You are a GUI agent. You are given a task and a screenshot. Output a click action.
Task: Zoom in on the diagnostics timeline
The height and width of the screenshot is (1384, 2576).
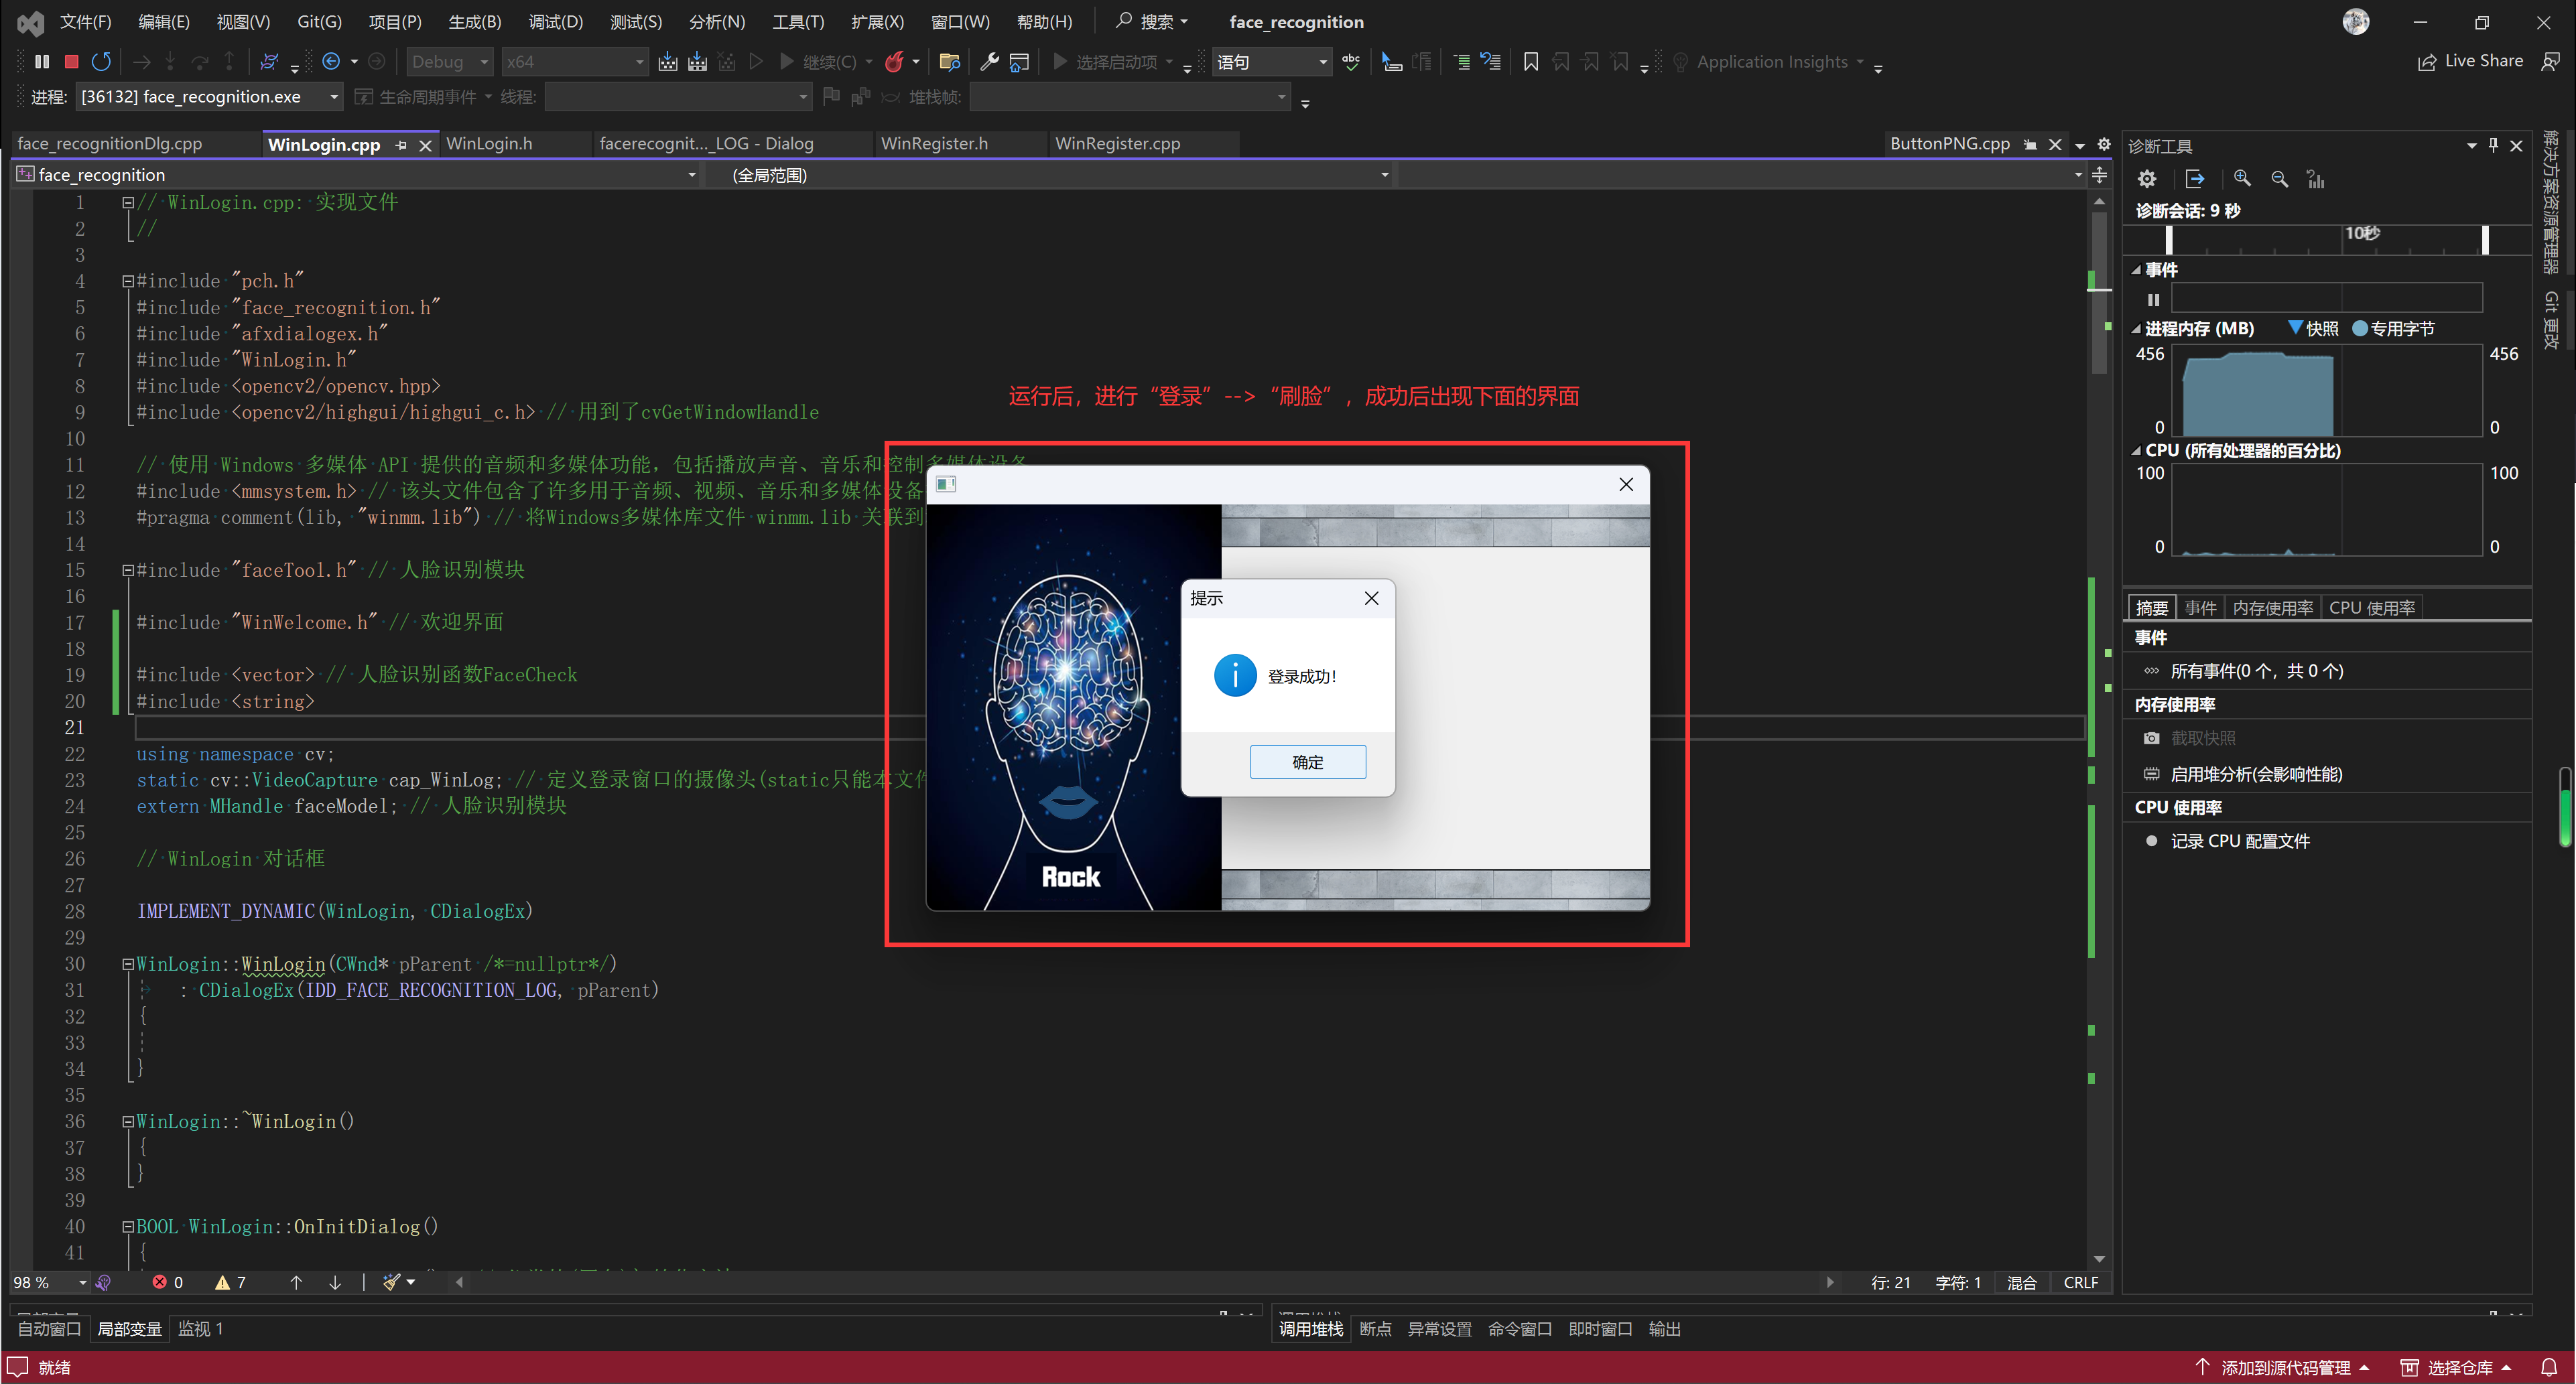tap(2242, 179)
